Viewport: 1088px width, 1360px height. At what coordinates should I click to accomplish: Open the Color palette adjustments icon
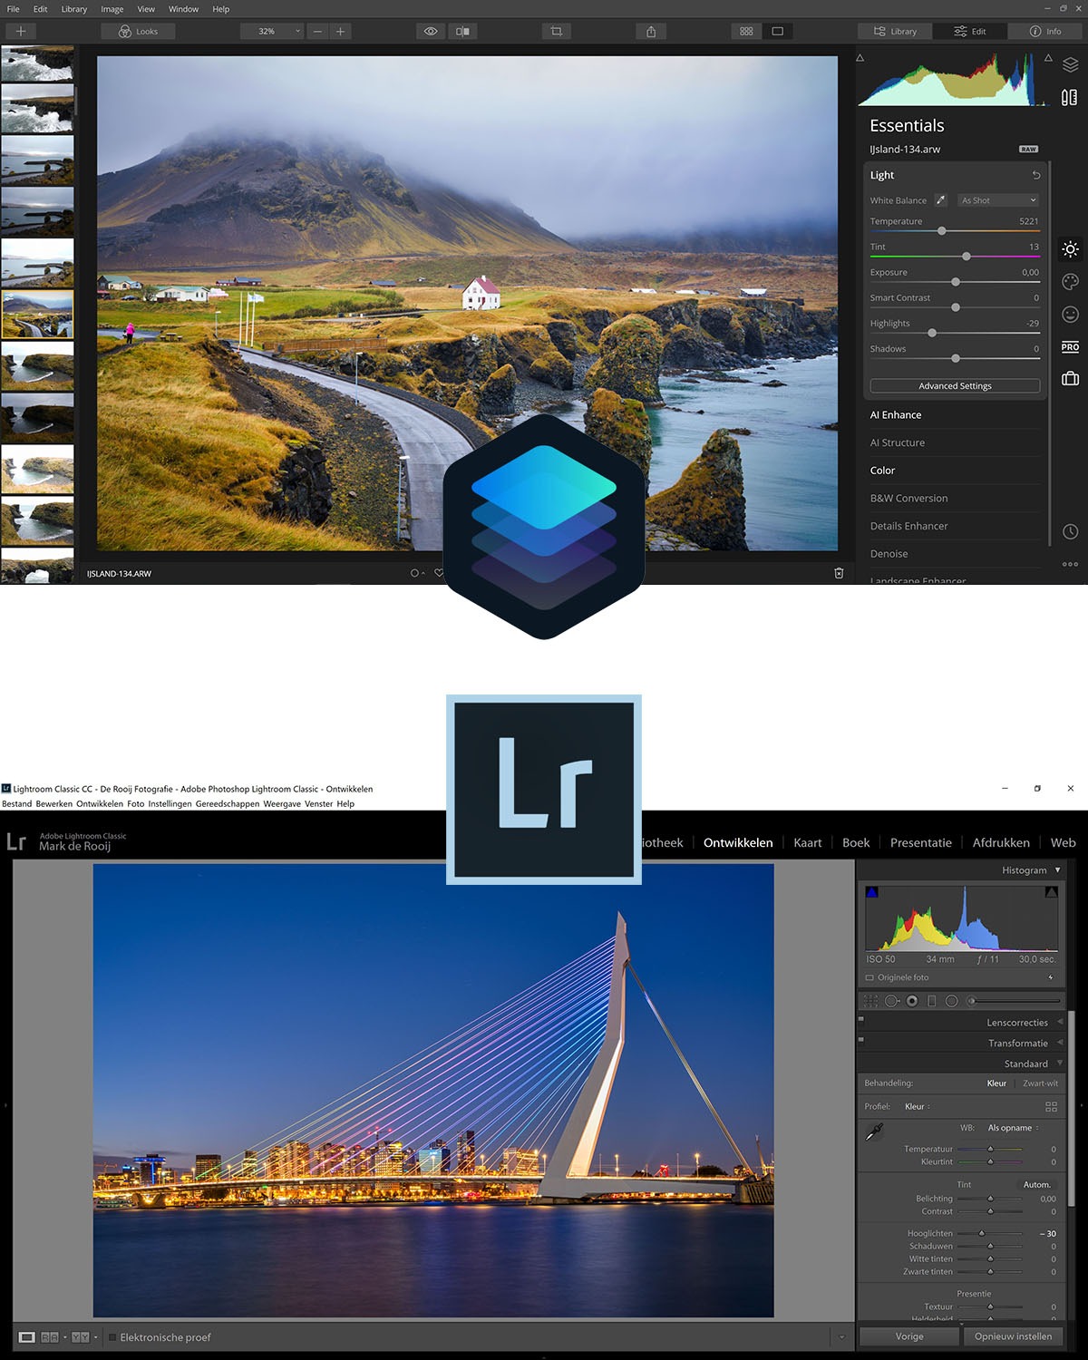pos(1070,282)
